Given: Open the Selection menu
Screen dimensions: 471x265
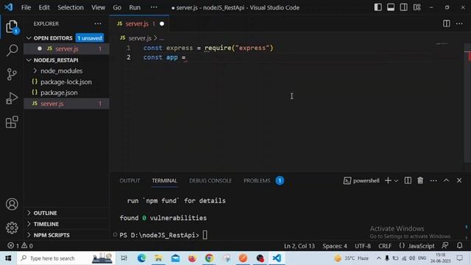Looking at the screenshot, I should 71,7.
